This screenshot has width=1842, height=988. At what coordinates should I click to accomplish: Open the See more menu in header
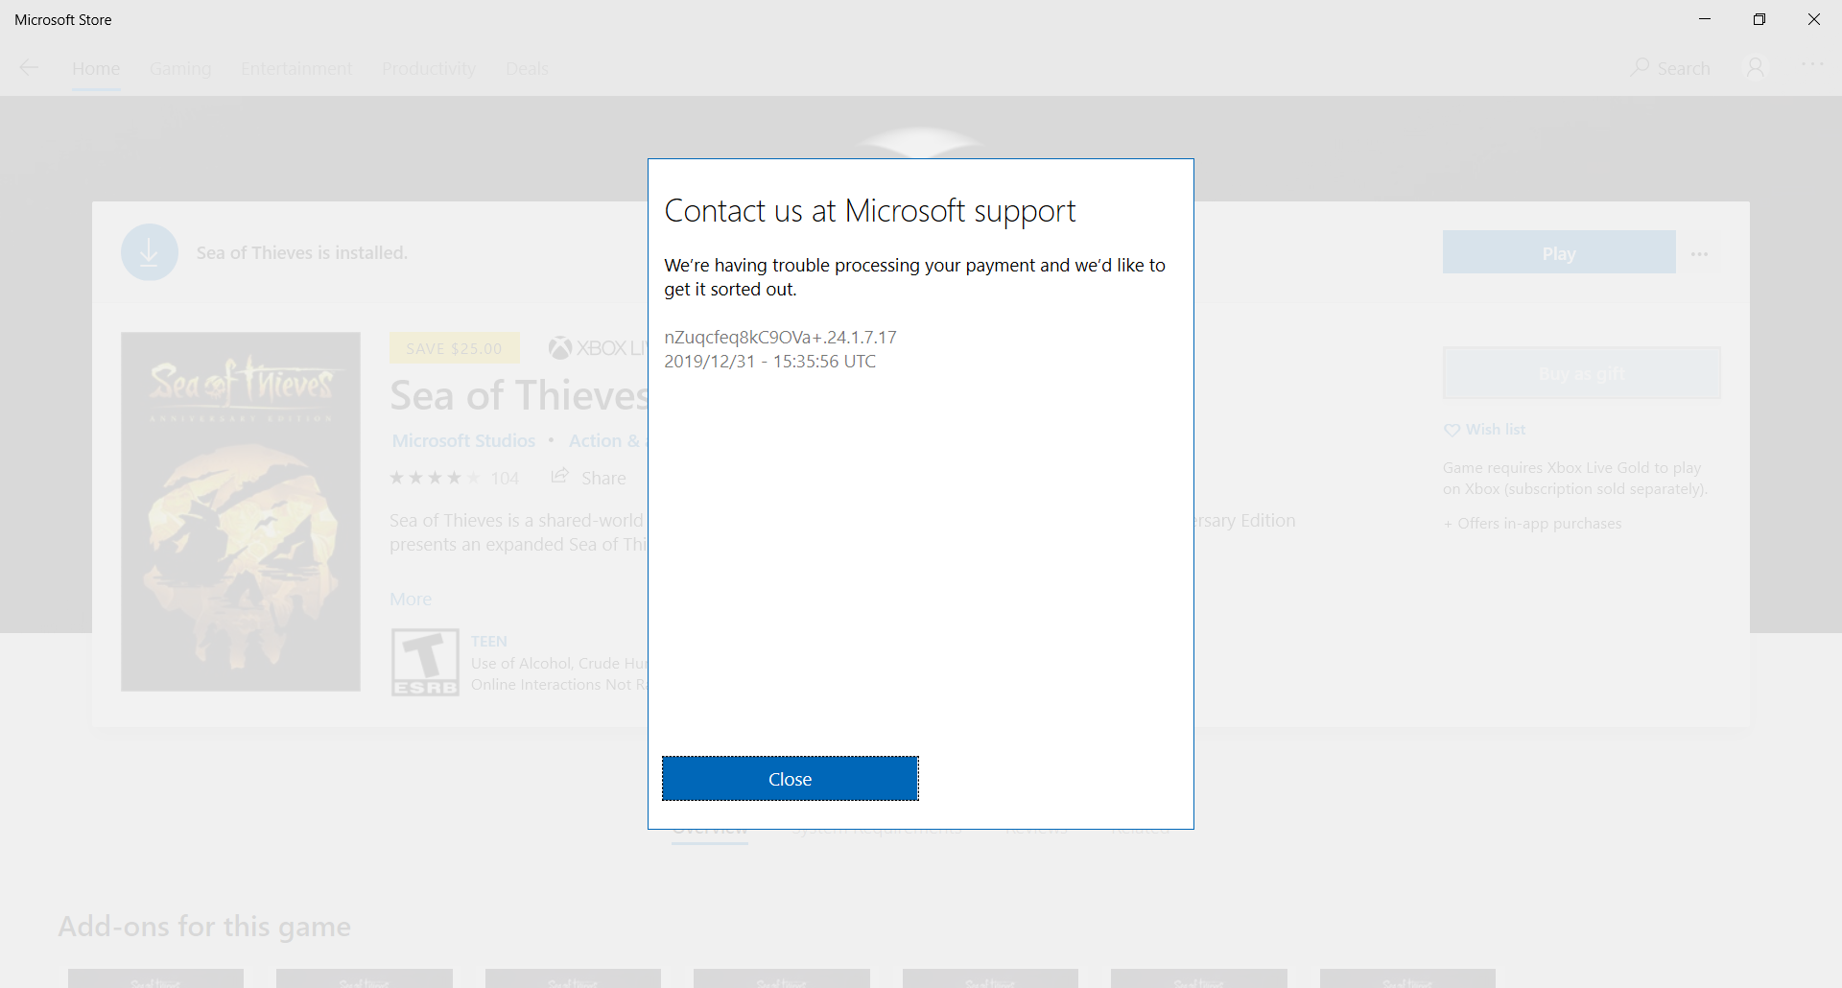coord(1812,65)
